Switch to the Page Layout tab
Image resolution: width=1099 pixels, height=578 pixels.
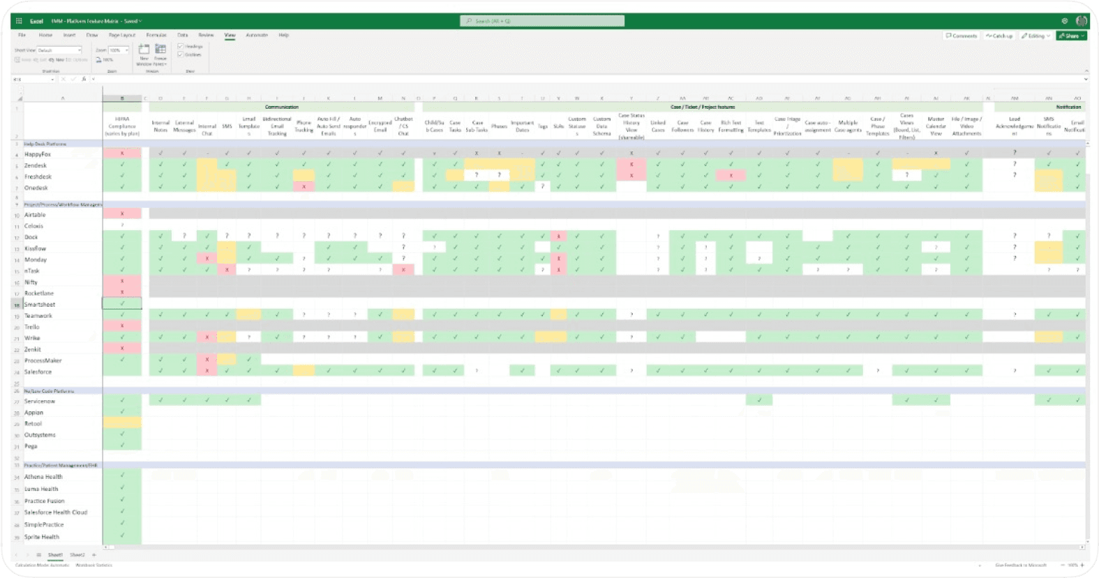[121, 35]
